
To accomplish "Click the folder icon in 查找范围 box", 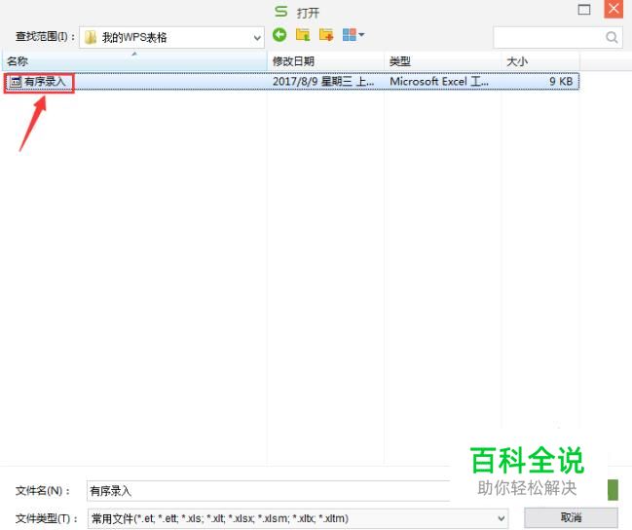I will [x=91, y=38].
